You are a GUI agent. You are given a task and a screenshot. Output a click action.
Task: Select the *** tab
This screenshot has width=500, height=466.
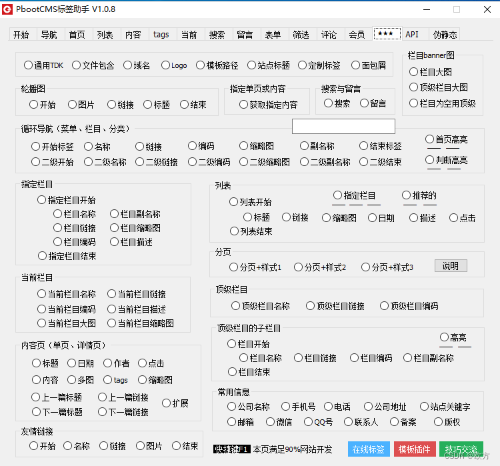tap(387, 33)
